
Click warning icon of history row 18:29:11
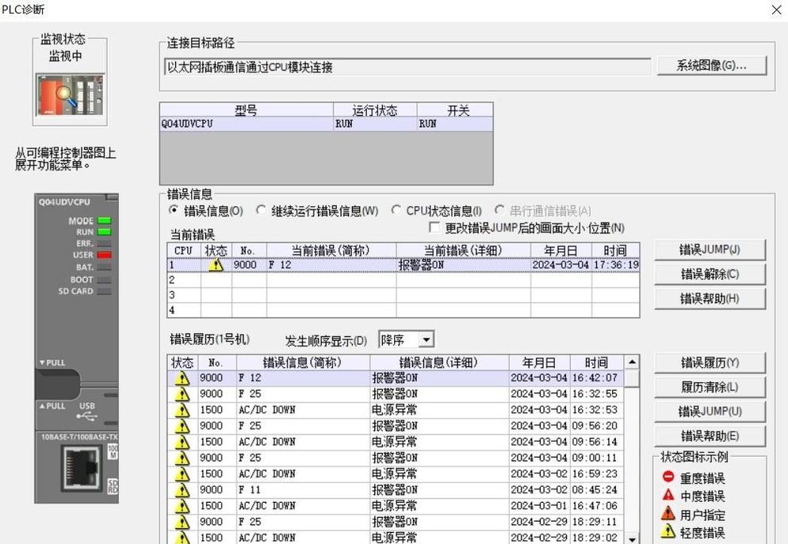(x=182, y=523)
